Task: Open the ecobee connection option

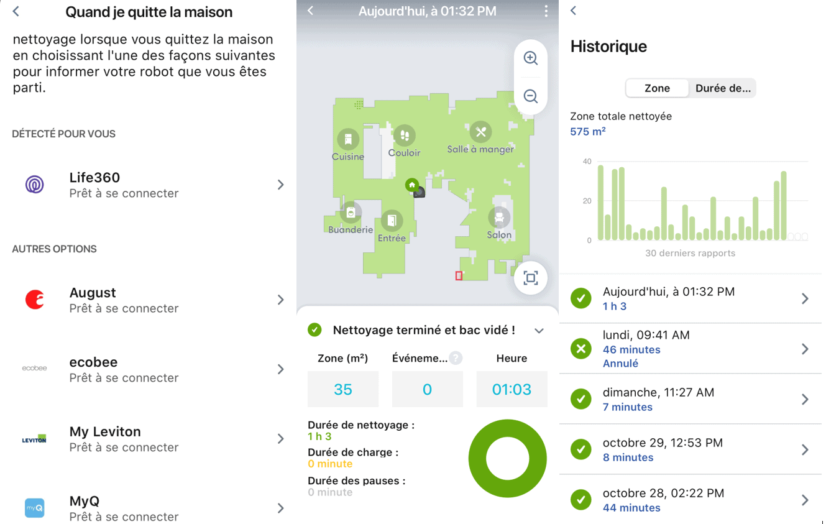Action: pos(148,369)
